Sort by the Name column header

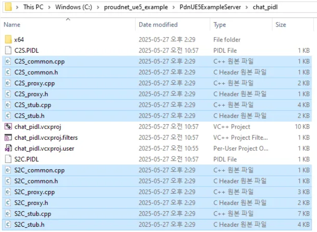[x=12, y=25]
